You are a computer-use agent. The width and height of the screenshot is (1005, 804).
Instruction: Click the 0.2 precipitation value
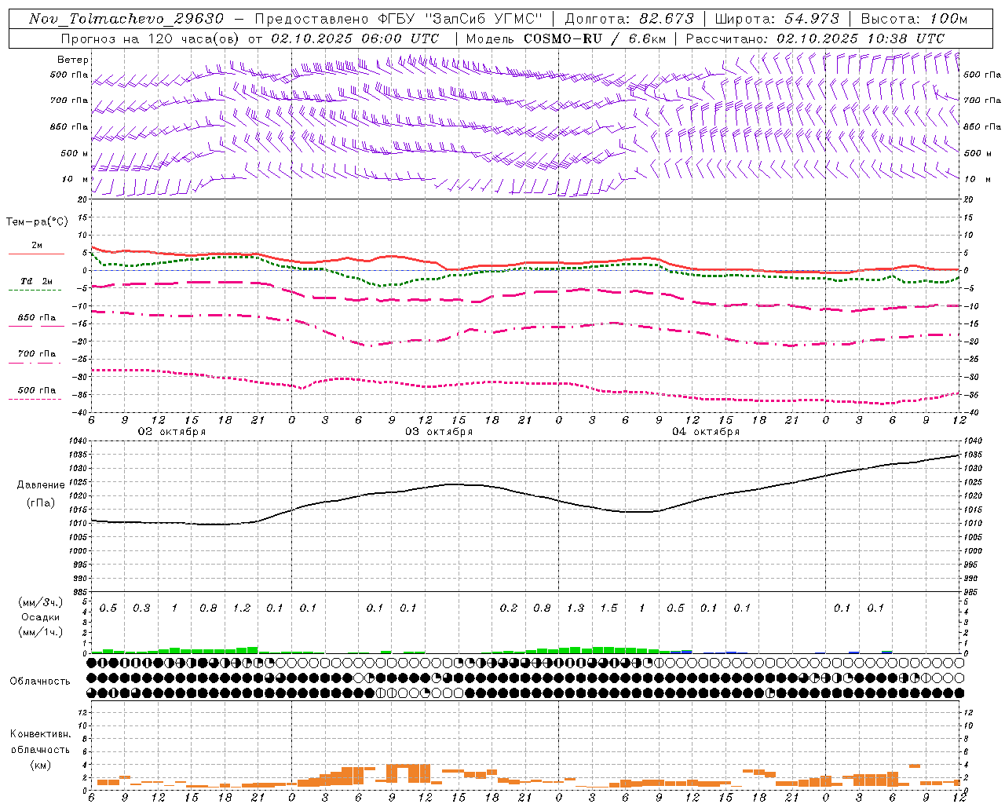[x=509, y=608]
